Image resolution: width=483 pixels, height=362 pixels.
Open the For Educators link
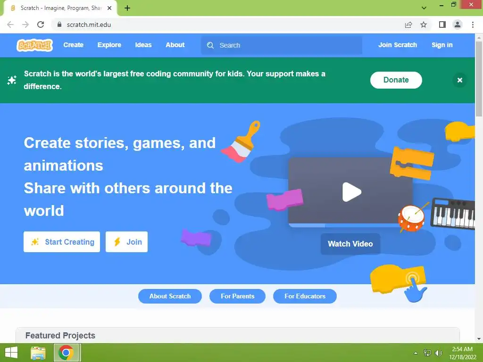coord(305,296)
